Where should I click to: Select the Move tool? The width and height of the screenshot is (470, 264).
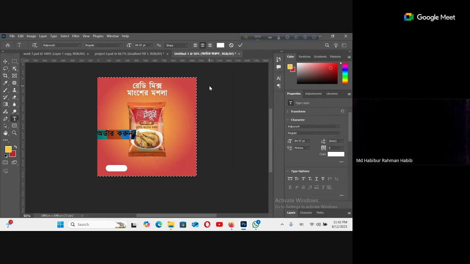(x=6, y=61)
